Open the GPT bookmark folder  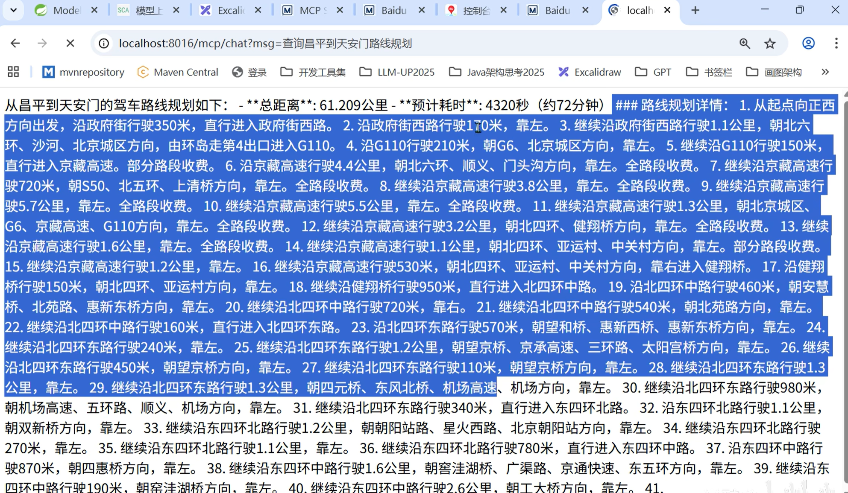point(654,72)
